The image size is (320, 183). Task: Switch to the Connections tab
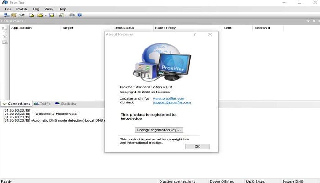coord(16,104)
